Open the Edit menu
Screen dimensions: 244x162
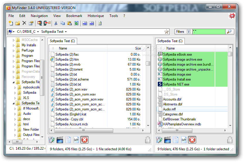click(22, 16)
